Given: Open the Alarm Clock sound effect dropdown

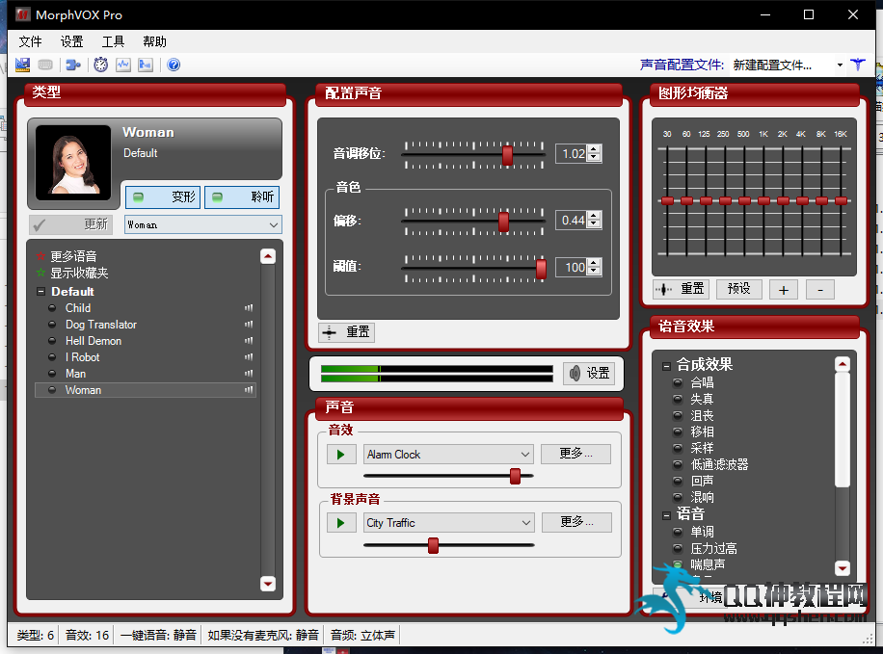Looking at the screenshot, I should [448, 455].
